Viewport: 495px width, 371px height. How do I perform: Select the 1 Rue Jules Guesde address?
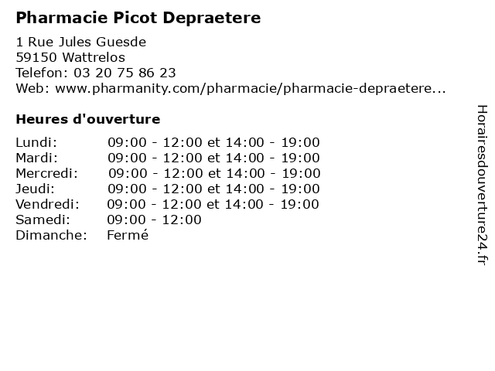click(x=80, y=42)
